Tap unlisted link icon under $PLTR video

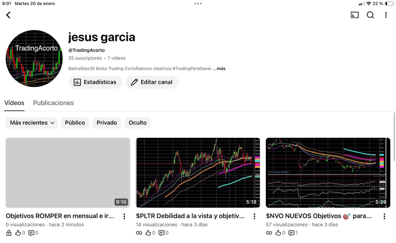coord(139,233)
